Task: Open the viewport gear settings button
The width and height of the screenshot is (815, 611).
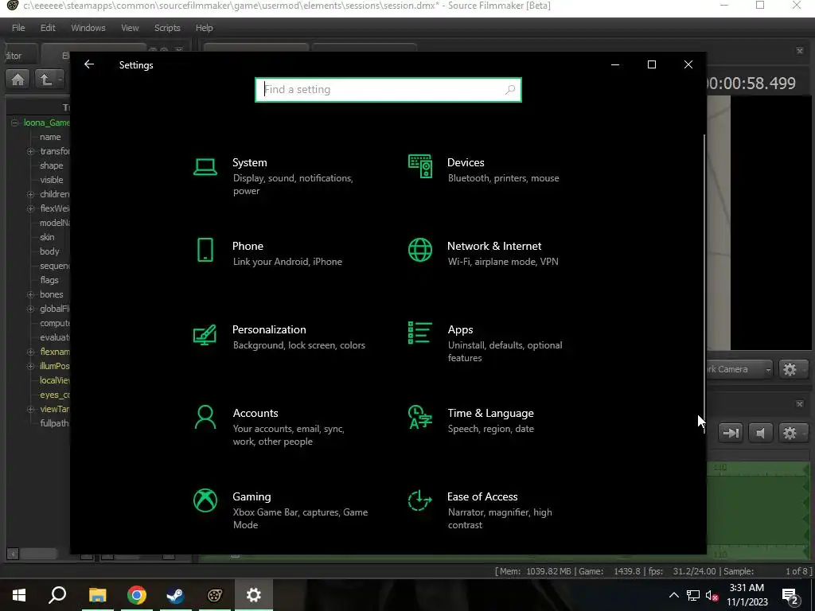Action: (792, 369)
